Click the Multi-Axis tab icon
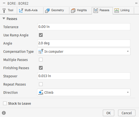This screenshot has height=117, width=139. click(x=21, y=10)
